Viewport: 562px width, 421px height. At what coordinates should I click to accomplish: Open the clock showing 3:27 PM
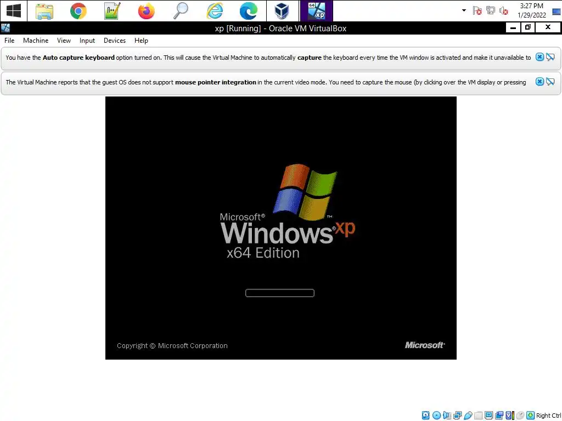(x=531, y=10)
